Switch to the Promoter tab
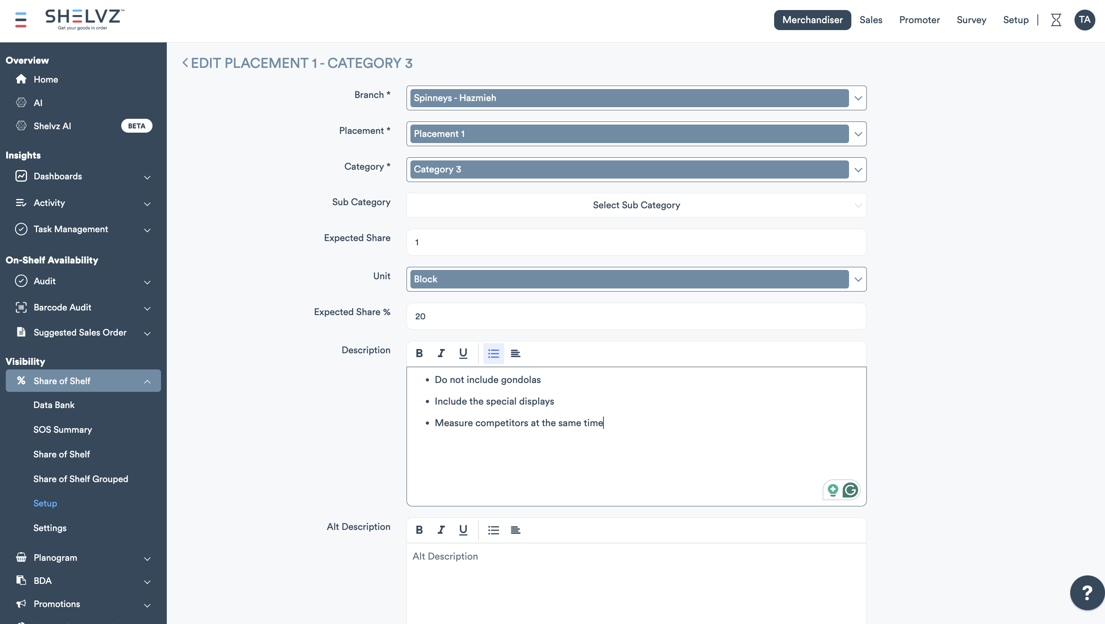 tap(919, 20)
